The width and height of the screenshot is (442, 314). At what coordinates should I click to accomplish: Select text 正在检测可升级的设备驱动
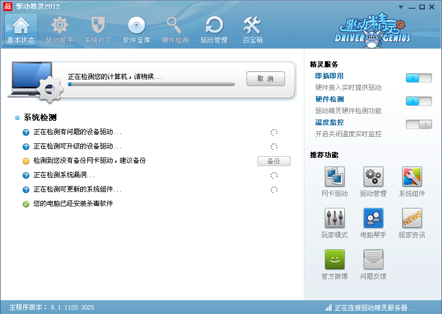[77, 146]
